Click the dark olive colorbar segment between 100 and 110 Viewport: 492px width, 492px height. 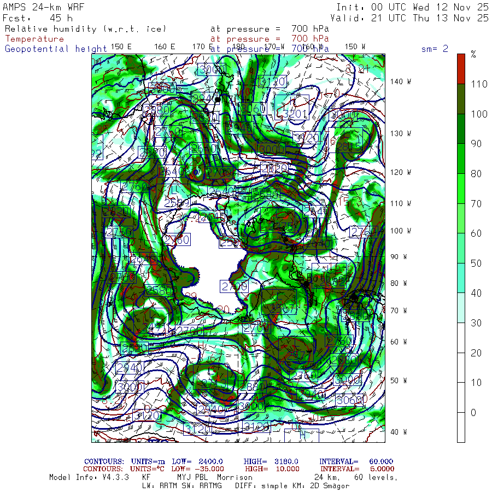(461, 99)
